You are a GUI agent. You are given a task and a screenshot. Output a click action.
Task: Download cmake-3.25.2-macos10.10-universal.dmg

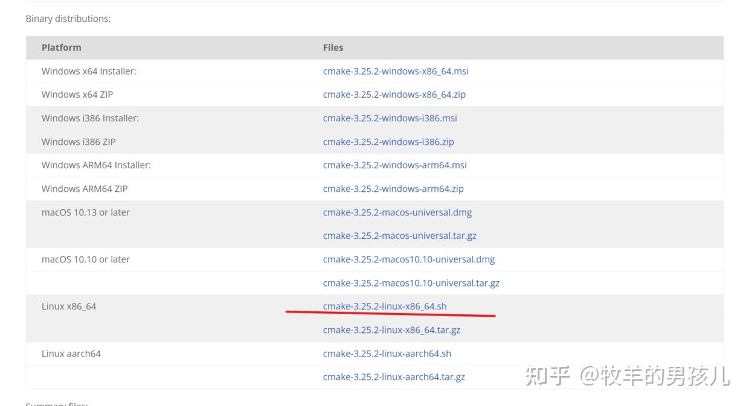pos(409,259)
